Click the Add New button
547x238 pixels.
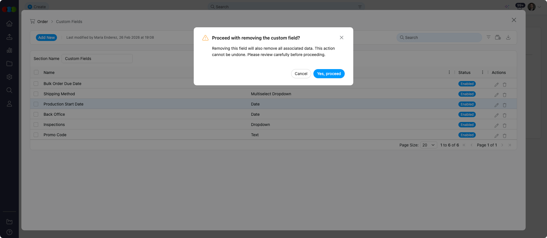pos(46,38)
